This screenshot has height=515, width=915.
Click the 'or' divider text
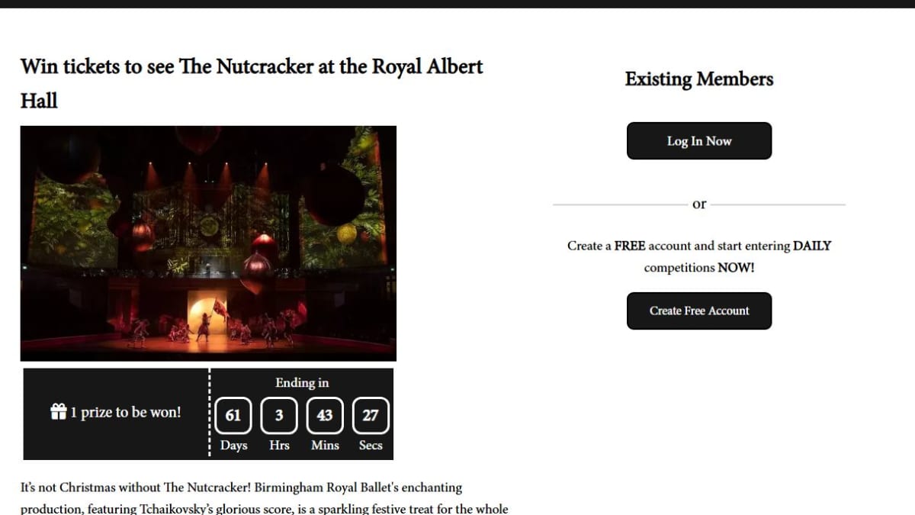point(699,204)
